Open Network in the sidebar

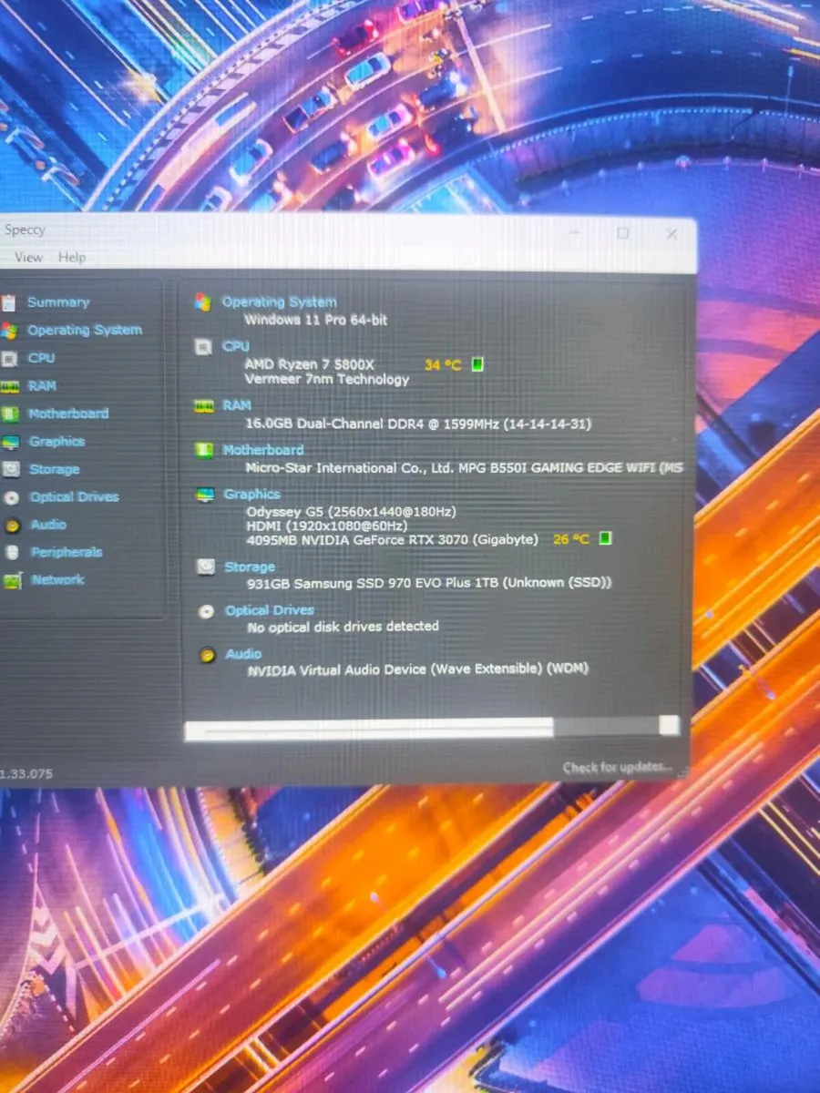pos(58,579)
